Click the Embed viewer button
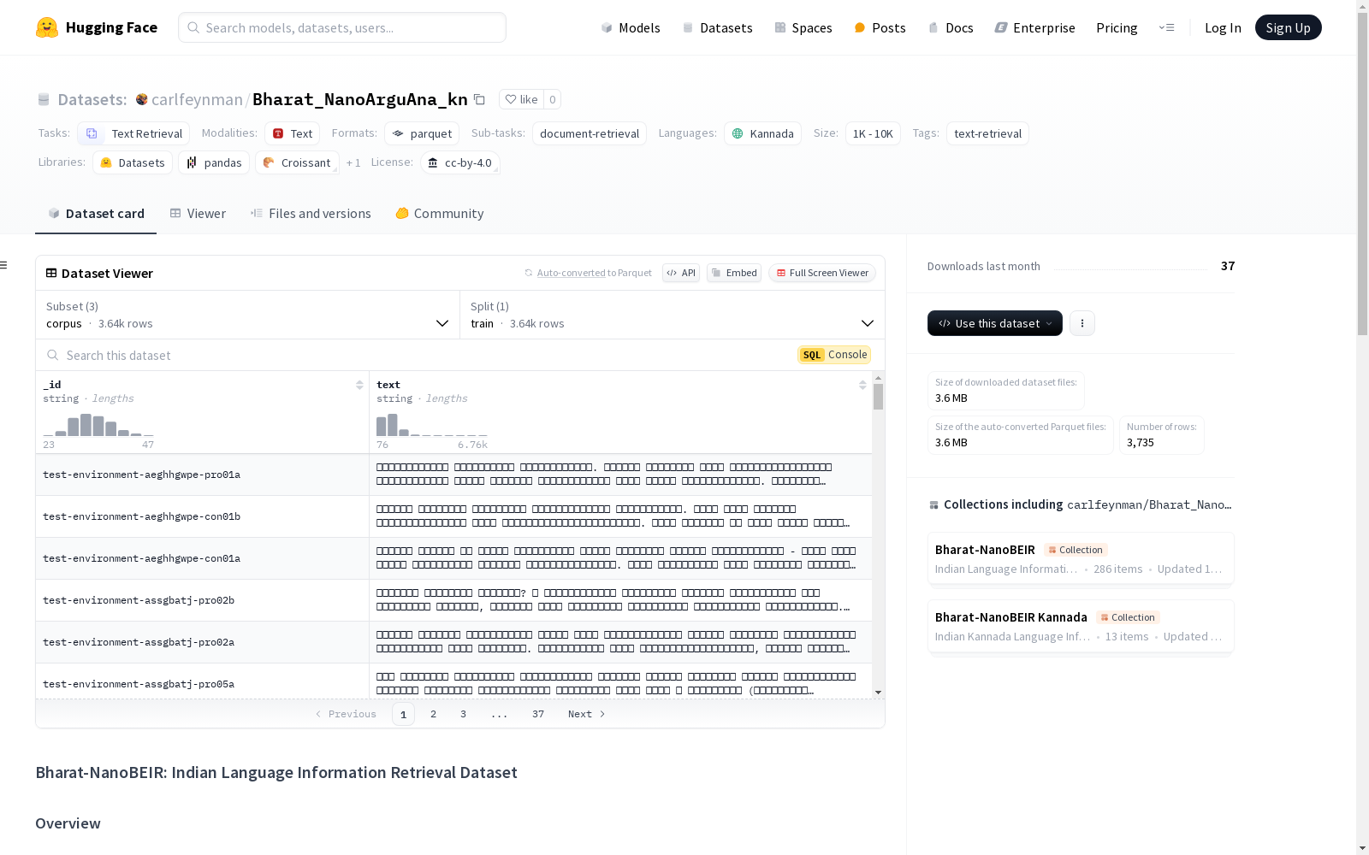 [x=734, y=273]
